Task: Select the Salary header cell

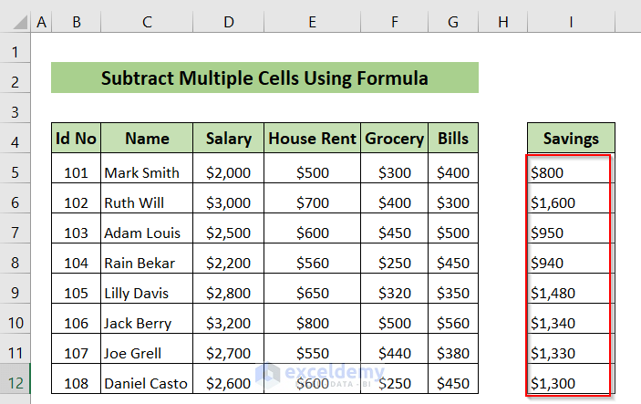Action: click(x=228, y=139)
